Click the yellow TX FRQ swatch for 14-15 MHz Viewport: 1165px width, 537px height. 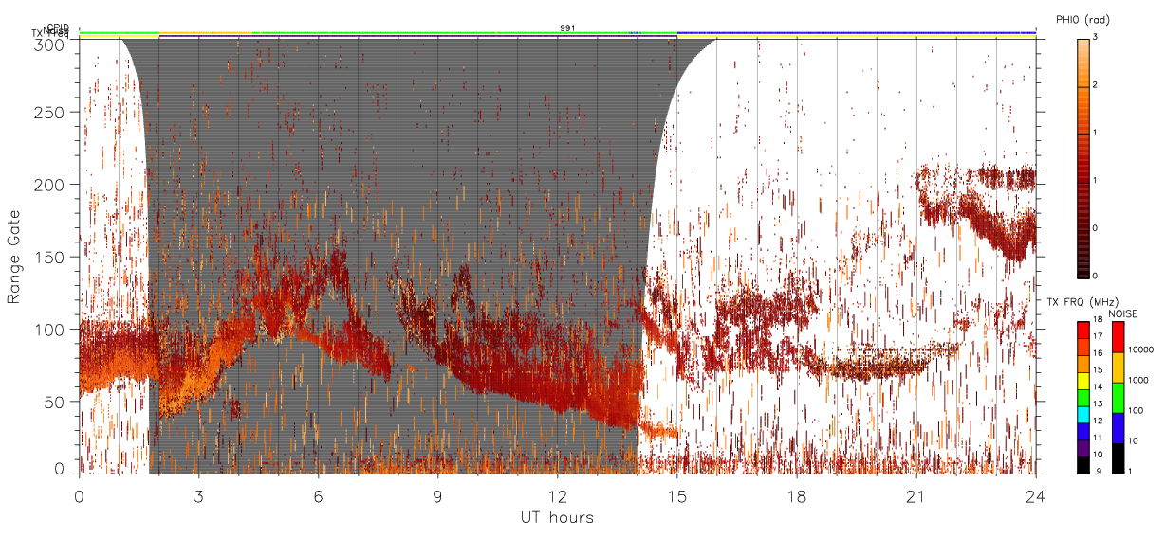1083,381
